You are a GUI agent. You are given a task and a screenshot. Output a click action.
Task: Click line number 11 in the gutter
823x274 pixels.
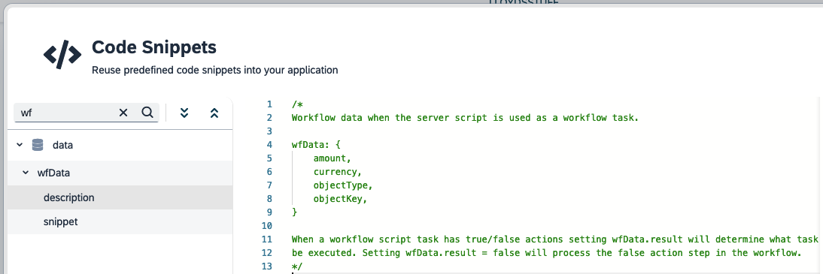[266, 239]
